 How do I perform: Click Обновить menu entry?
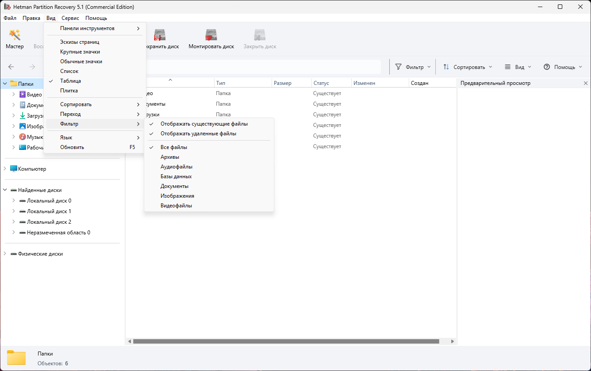[95, 147]
